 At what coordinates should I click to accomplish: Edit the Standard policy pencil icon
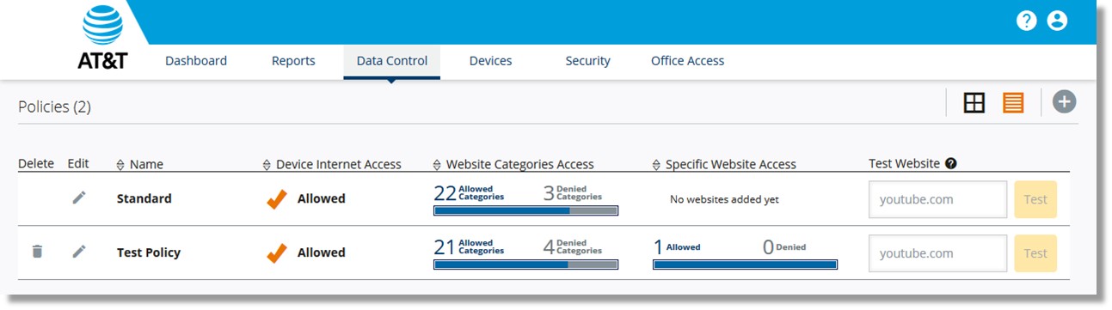tap(79, 198)
